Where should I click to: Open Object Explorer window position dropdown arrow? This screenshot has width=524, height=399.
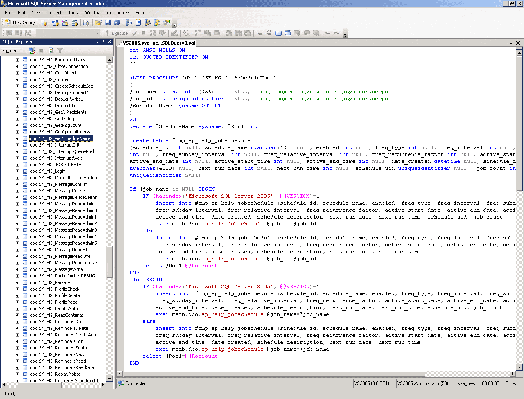pos(97,42)
